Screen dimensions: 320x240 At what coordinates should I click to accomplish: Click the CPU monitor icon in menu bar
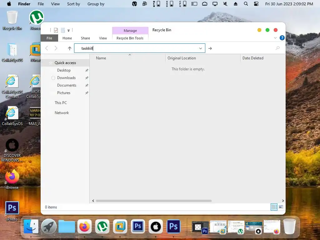coord(183,4)
